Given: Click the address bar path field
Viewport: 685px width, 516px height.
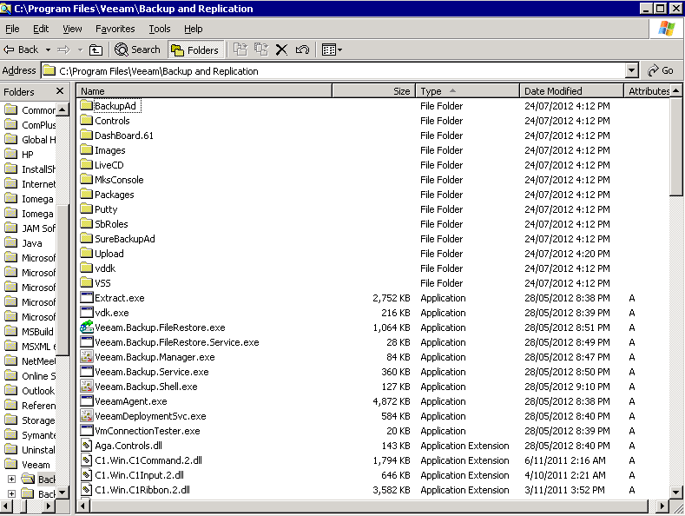Looking at the screenshot, I should point(334,71).
